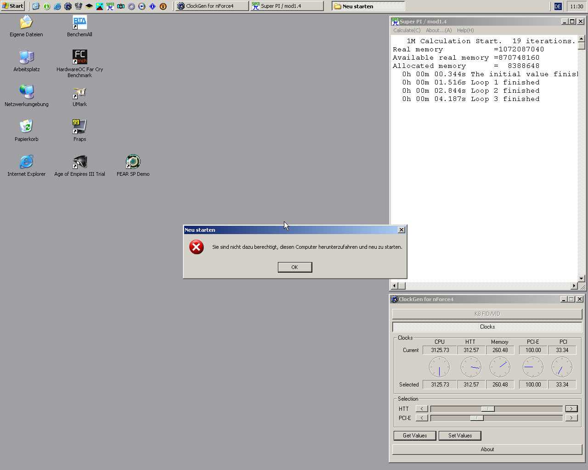Screen dimensions: 588x470
Task: Open About in ClockGen
Action: tap(487, 449)
